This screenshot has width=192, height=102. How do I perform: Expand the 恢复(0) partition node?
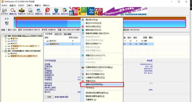6,39
